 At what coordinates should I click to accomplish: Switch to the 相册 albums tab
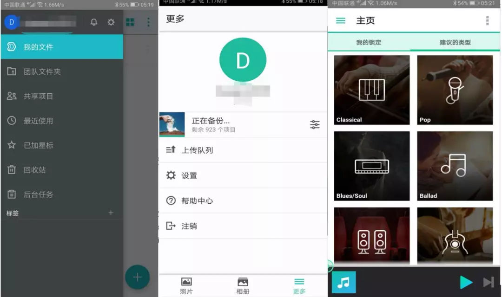pos(243,284)
